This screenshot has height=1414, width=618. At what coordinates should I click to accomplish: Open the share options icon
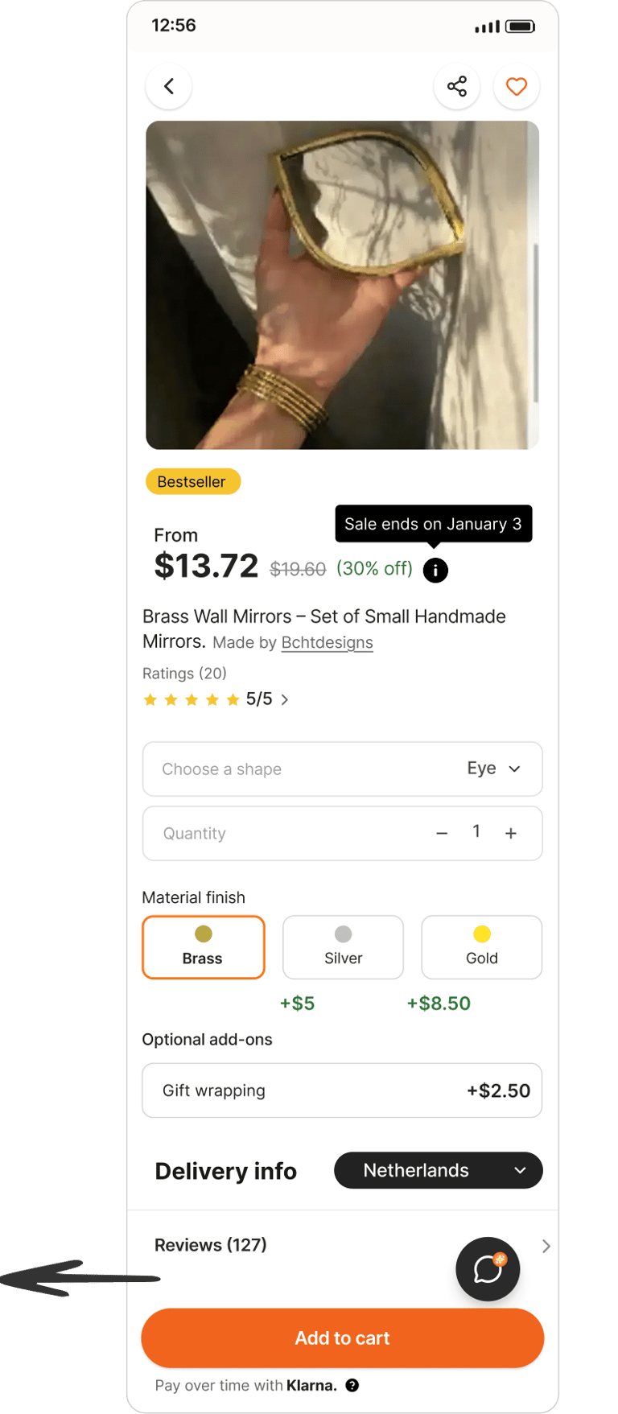456,86
